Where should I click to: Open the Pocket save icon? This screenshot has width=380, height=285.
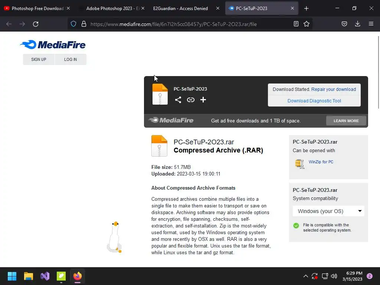click(x=344, y=24)
